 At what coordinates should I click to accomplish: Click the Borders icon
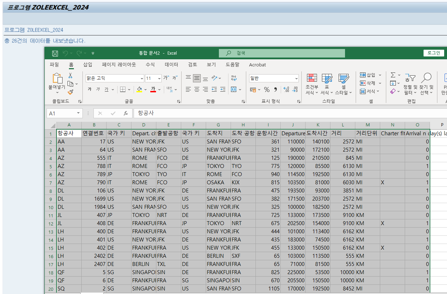(x=123, y=89)
